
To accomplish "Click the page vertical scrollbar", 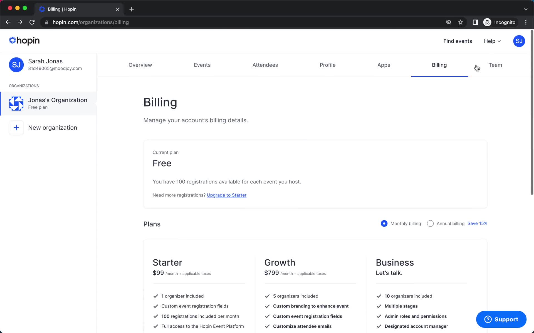I will click(532, 112).
